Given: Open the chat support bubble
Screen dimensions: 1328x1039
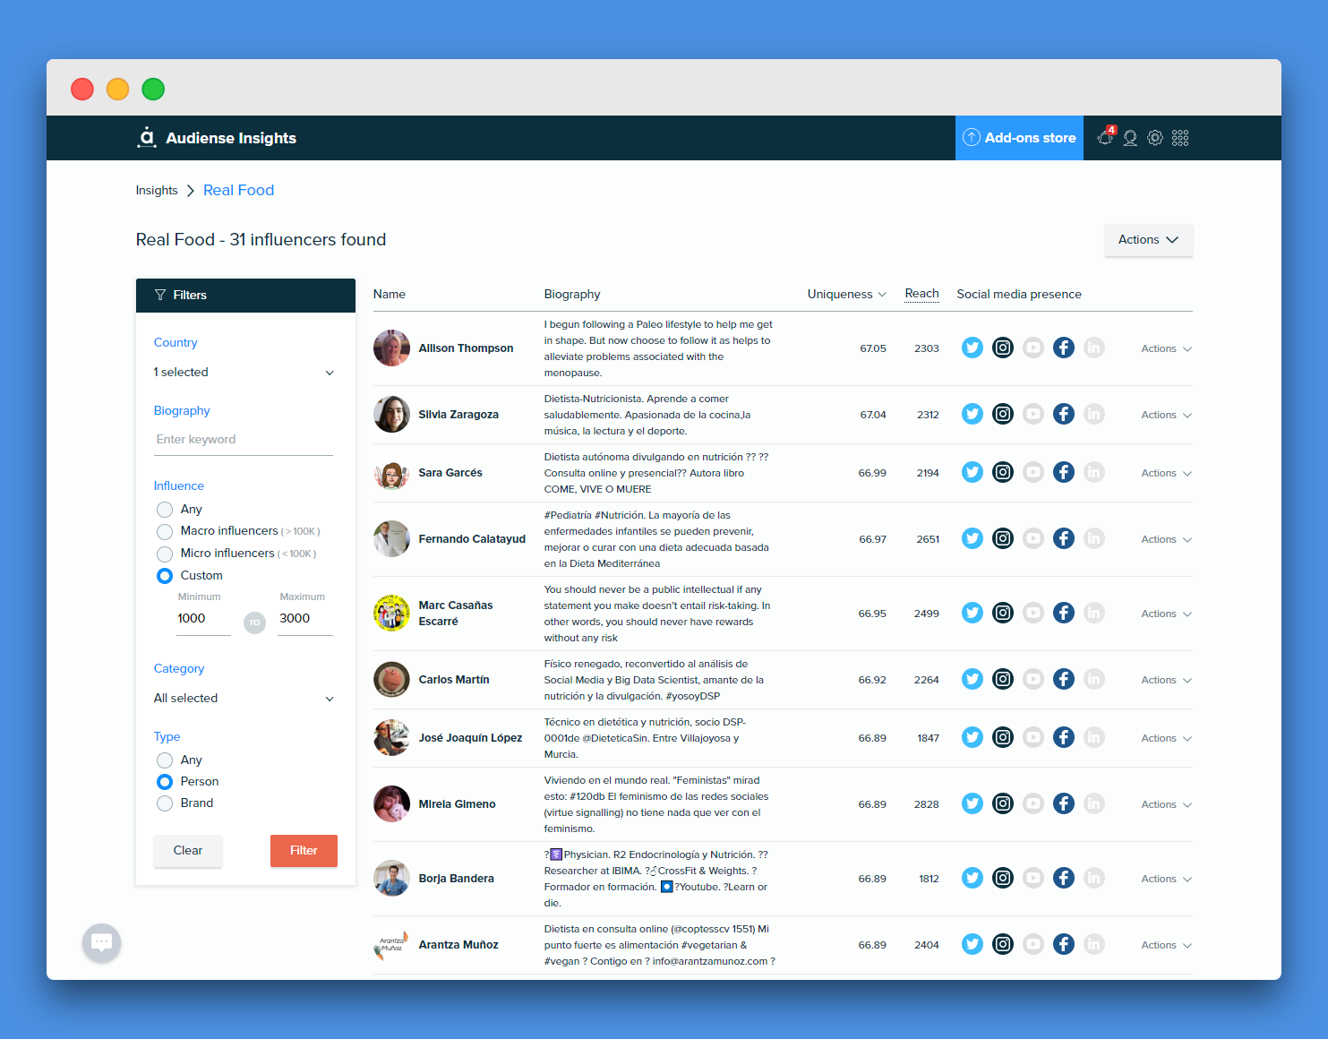Looking at the screenshot, I should [x=101, y=942].
